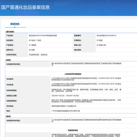Click the value 05 面部
Viewport: 137px width, 137px height.
tap(99, 40)
